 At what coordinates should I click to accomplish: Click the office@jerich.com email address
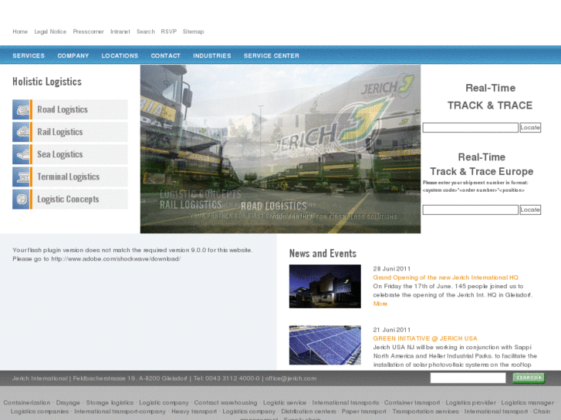(290, 378)
